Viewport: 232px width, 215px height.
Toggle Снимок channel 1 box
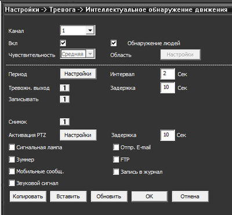tap(64, 122)
